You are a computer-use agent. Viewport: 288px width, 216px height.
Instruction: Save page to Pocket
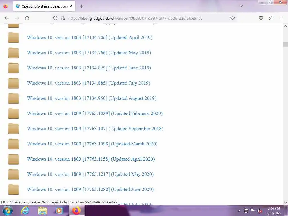click(261, 18)
